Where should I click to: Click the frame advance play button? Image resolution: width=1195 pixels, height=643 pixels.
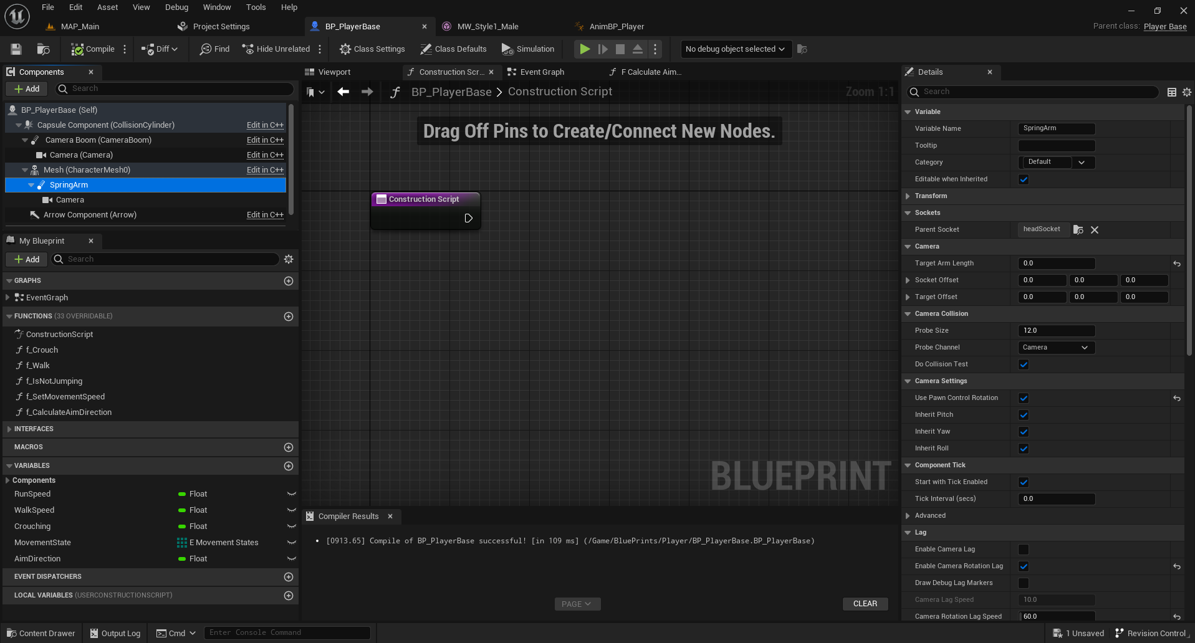(x=603, y=49)
